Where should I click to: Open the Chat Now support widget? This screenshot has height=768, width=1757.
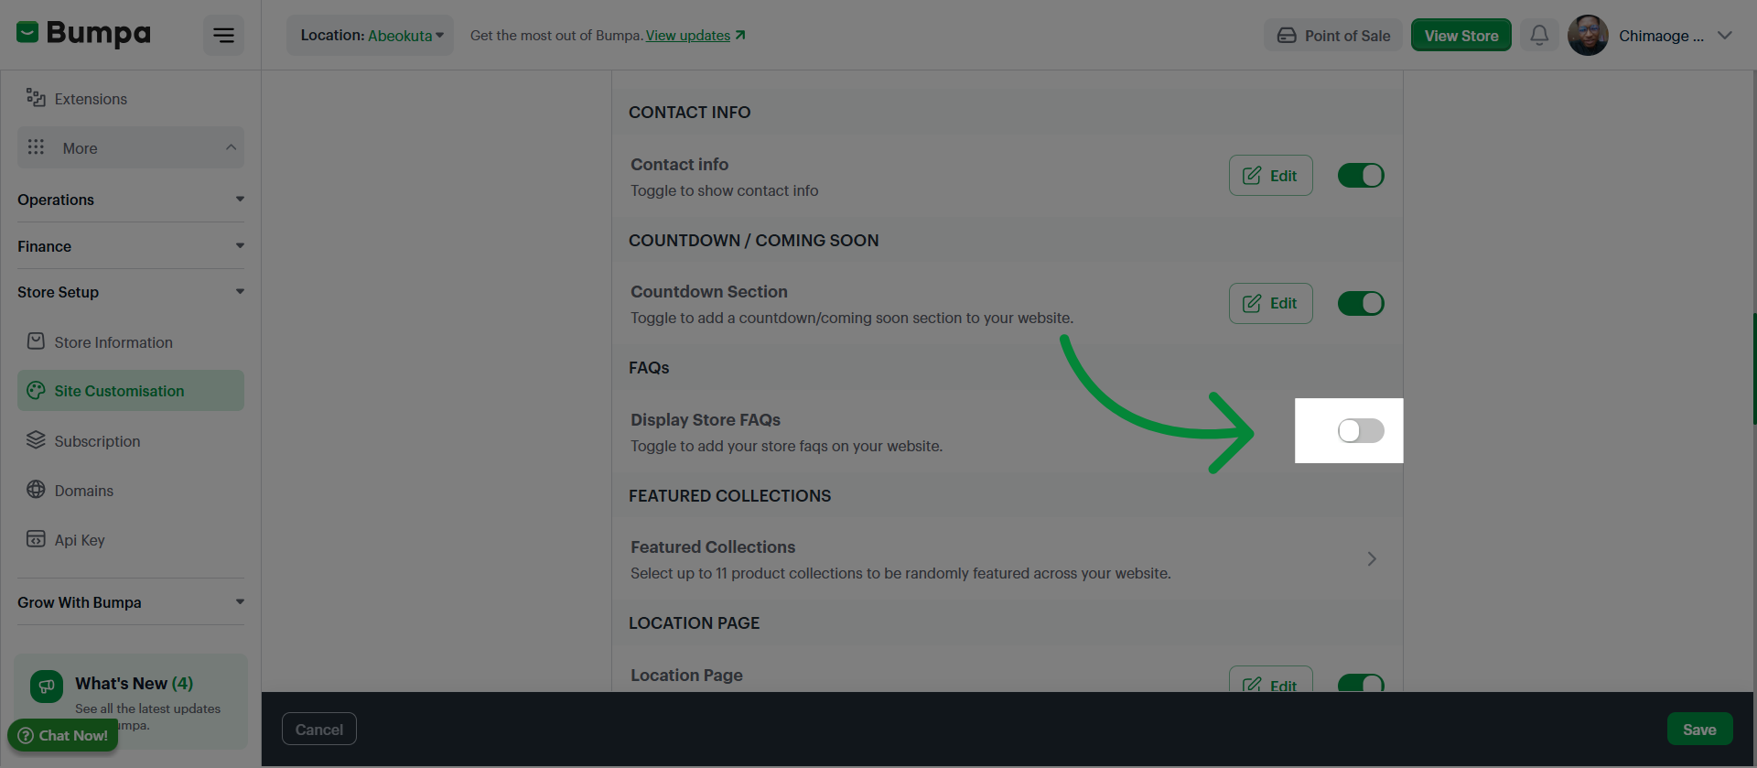click(x=63, y=735)
